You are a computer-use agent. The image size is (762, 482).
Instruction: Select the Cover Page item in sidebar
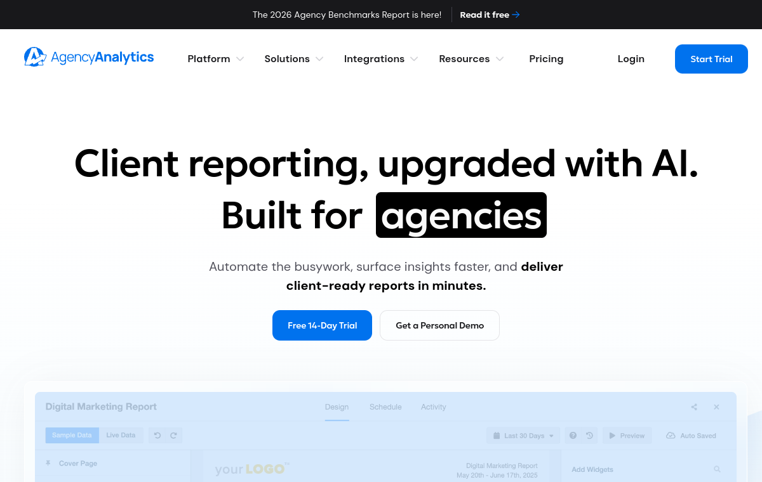(78, 464)
